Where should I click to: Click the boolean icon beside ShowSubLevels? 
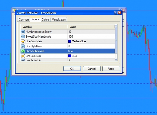pos(23,51)
